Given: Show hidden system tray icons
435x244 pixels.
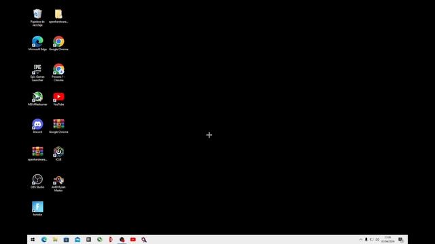Looking at the screenshot, I should tap(361, 239).
